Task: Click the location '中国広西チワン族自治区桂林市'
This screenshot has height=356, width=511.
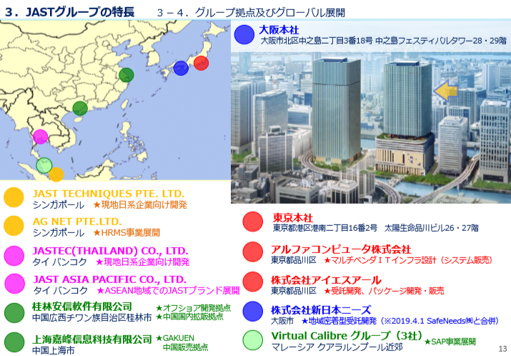Action: coord(92,317)
